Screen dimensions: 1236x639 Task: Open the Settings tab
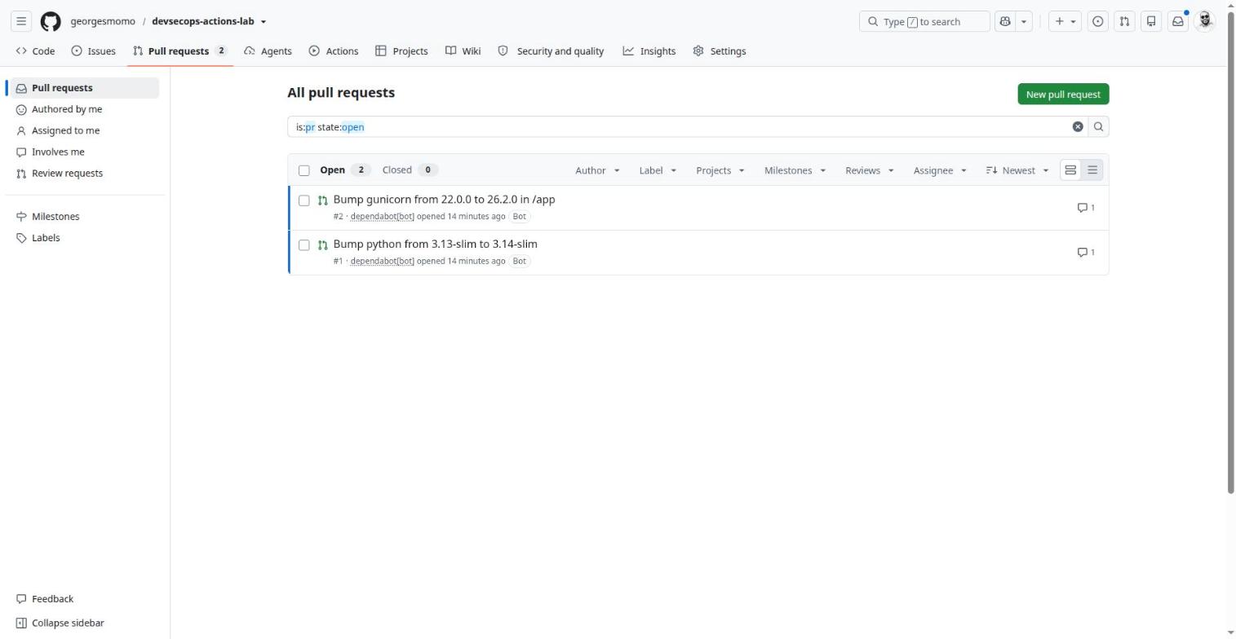point(720,51)
